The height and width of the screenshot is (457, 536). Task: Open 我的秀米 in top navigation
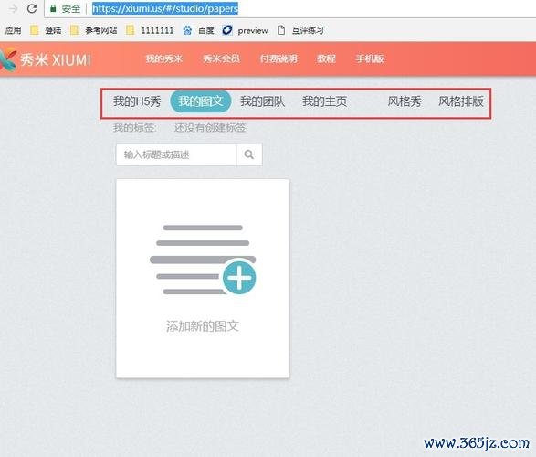point(164,58)
